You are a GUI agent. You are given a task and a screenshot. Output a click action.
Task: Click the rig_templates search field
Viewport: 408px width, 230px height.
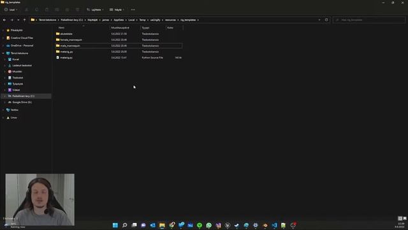pyautogui.click(x=369, y=20)
